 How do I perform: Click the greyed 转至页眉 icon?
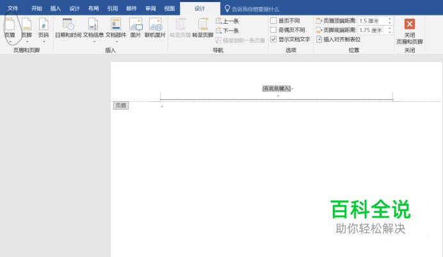pyautogui.click(x=181, y=24)
